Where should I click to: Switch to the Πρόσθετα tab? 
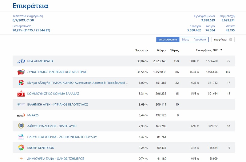[x=200, y=40]
